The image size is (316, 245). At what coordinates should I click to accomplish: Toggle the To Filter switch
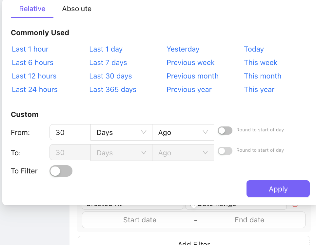(x=61, y=171)
